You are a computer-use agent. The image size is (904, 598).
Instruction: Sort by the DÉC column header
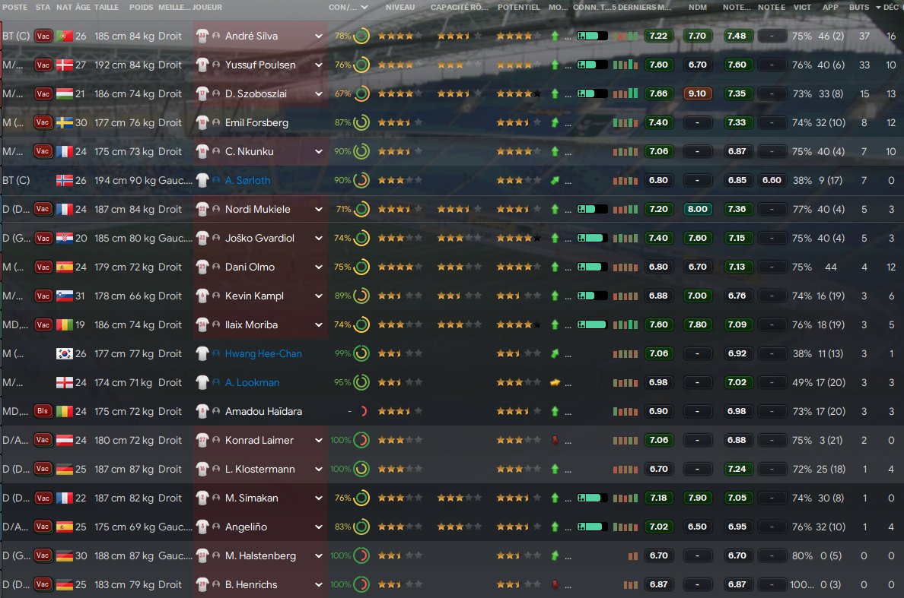click(891, 8)
